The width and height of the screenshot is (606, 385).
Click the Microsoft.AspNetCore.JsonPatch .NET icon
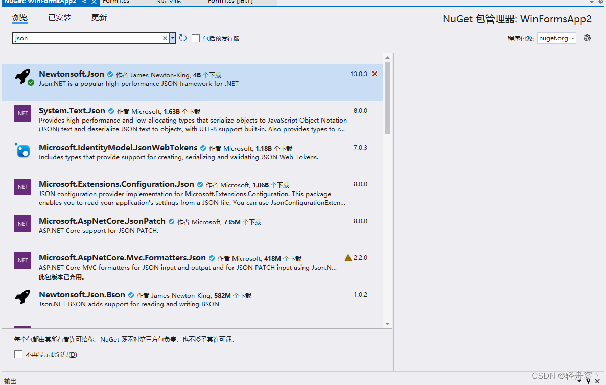pyautogui.click(x=22, y=224)
